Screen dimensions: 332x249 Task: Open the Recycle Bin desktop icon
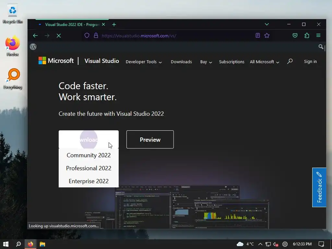(13, 14)
